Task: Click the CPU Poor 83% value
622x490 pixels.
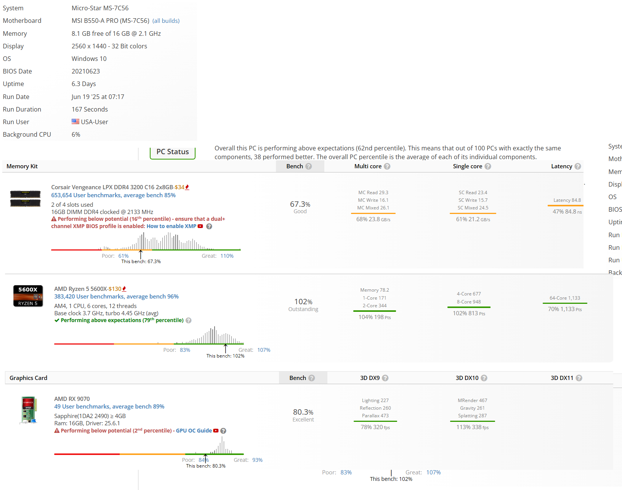Action: [x=185, y=350]
